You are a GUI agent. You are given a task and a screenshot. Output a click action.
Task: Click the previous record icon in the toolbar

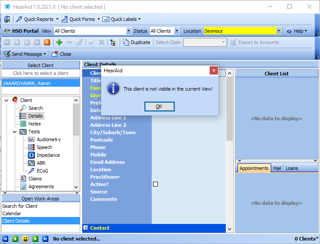point(17,42)
